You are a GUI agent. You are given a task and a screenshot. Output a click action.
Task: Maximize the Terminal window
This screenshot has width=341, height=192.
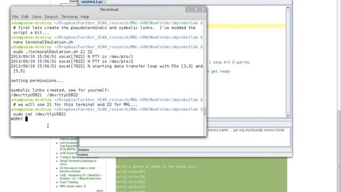tap(196, 10)
